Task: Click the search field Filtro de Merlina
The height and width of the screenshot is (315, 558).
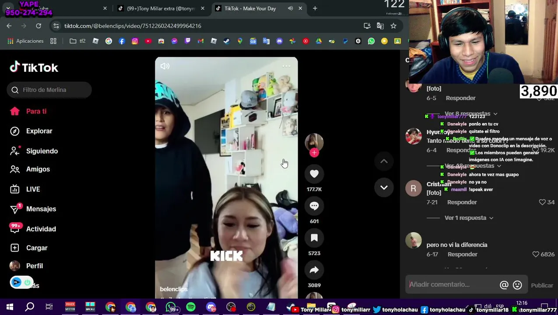Action: (49, 90)
